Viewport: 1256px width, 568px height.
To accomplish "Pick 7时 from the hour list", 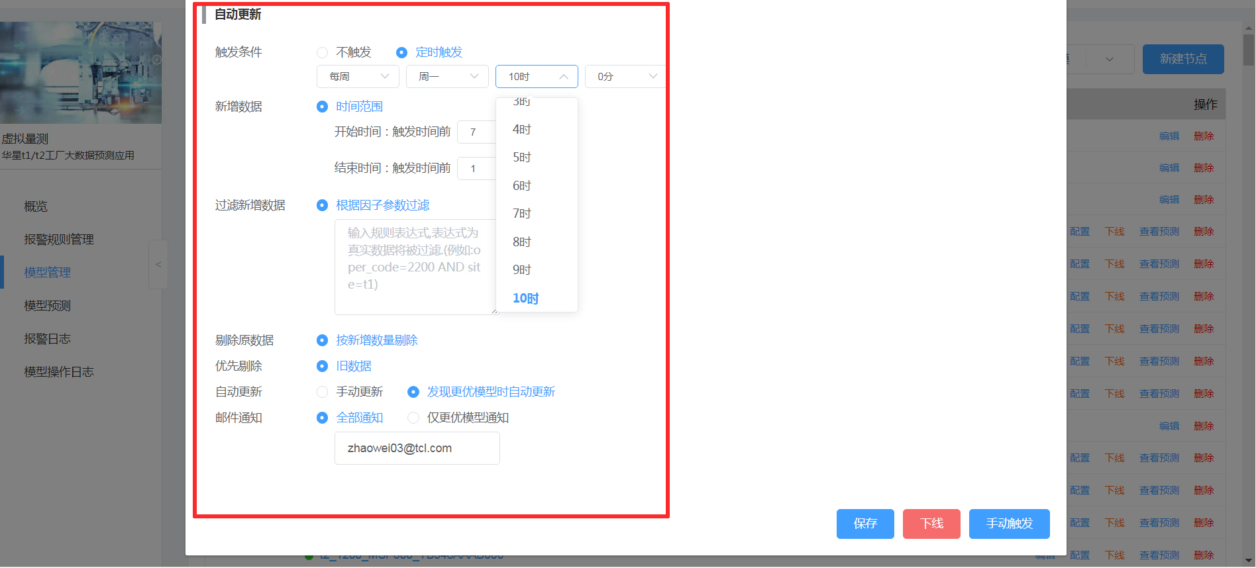I will click(522, 214).
